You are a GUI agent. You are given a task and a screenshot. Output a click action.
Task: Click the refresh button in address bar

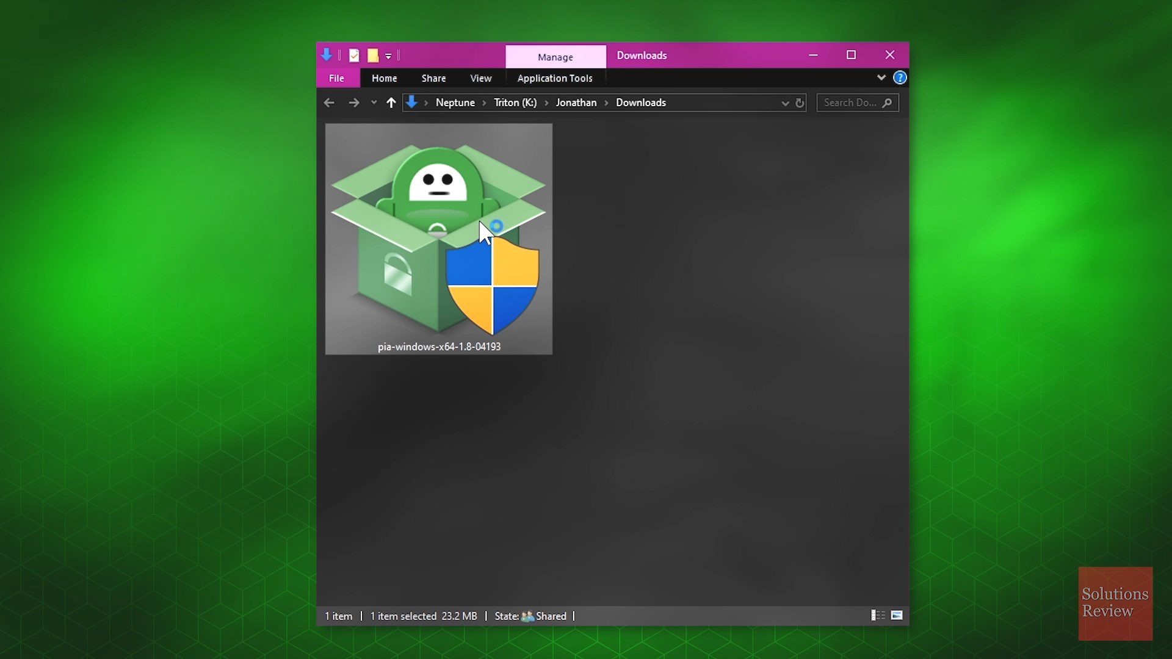pos(799,102)
